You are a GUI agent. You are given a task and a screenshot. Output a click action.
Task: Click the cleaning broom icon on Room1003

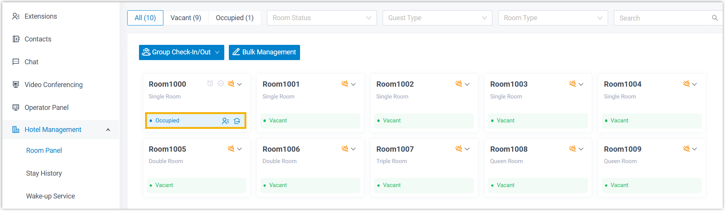point(572,84)
